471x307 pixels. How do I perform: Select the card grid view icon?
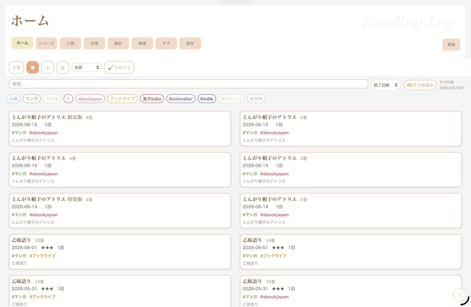pyautogui.click(x=33, y=67)
